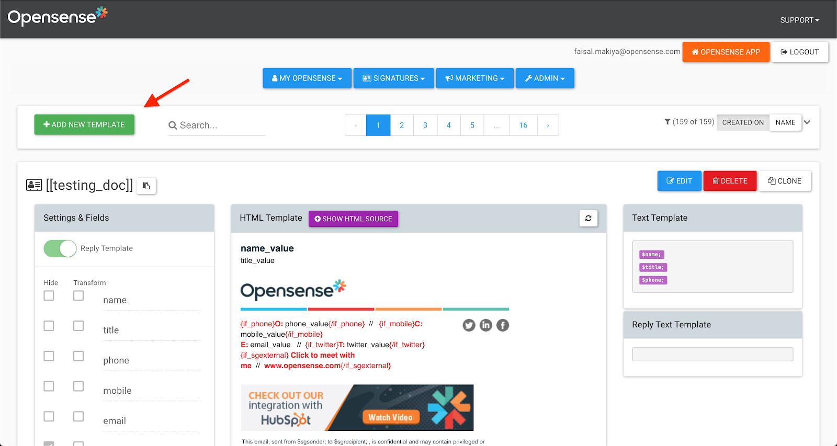
Task: Open the Support dropdown
Action: 800,20
